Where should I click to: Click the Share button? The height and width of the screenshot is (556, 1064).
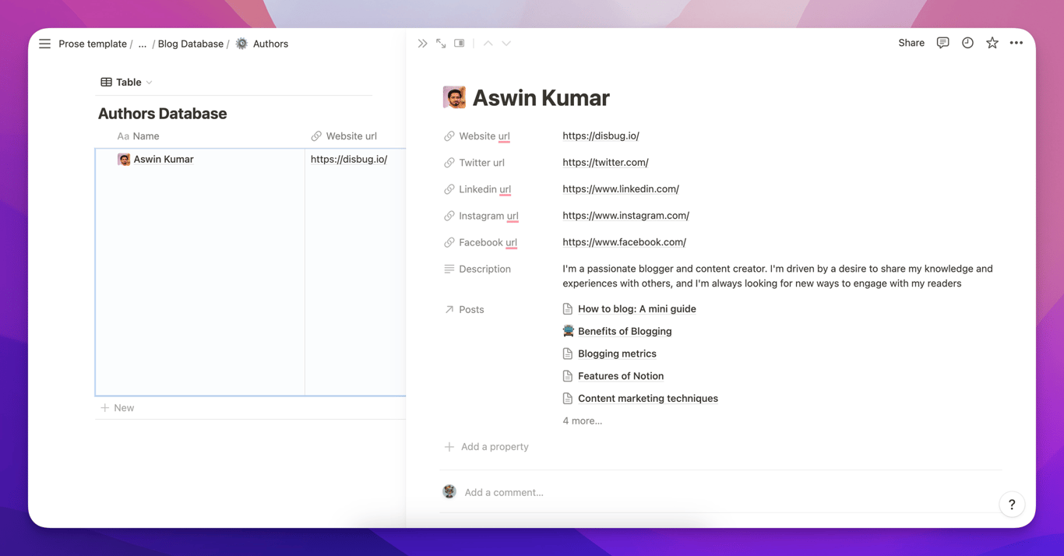(911, 43)
